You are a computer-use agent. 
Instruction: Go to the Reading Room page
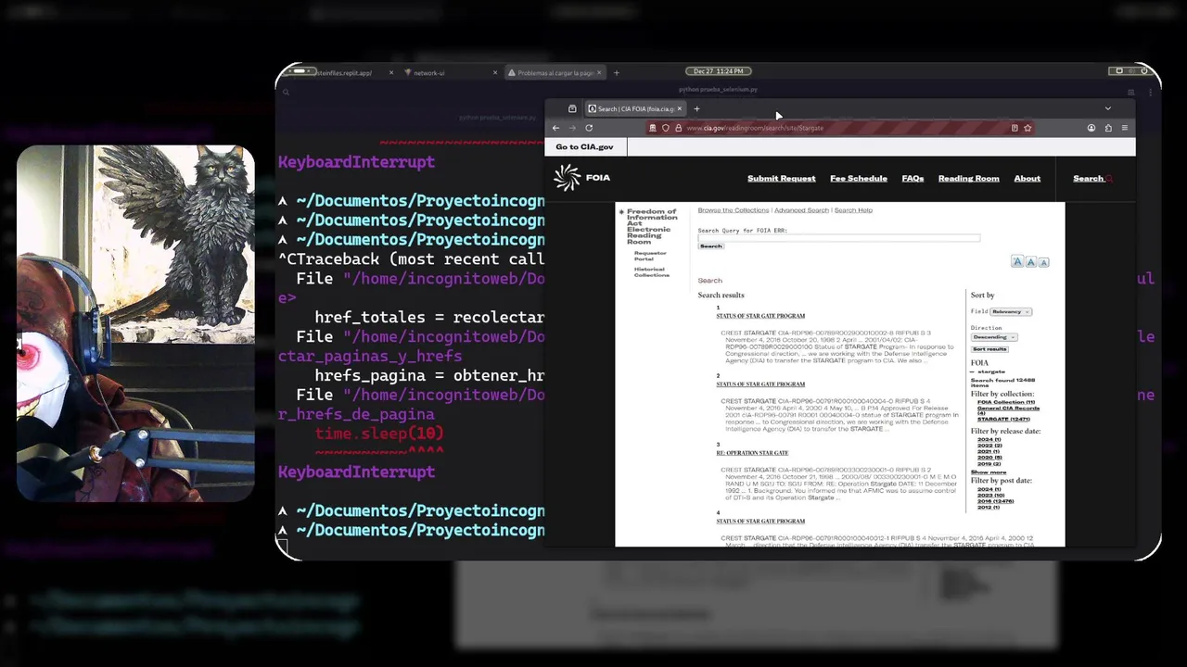click(968, 178)
